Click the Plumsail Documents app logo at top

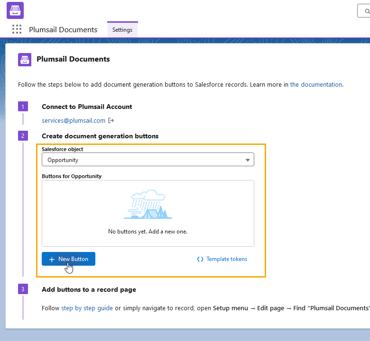(x=15, y=10)
